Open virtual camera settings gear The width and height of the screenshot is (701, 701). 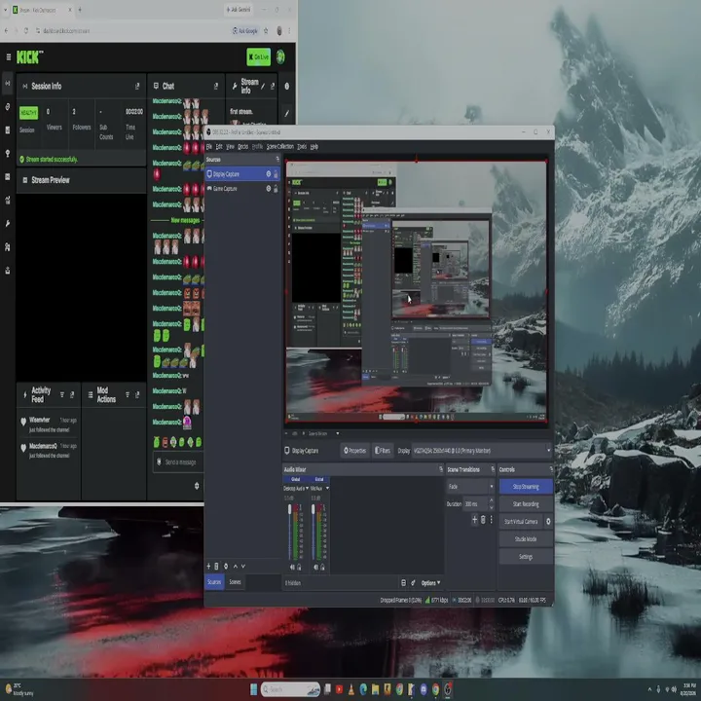(548, 521)
